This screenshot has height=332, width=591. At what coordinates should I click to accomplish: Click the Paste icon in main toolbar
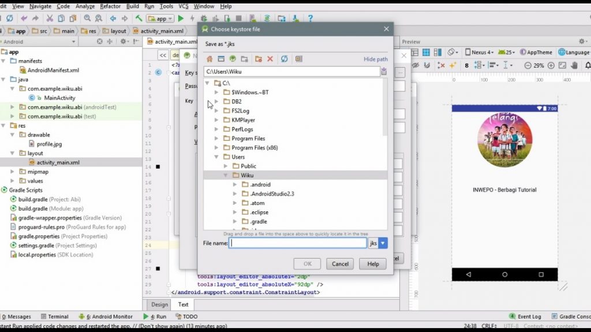[73, 18]
